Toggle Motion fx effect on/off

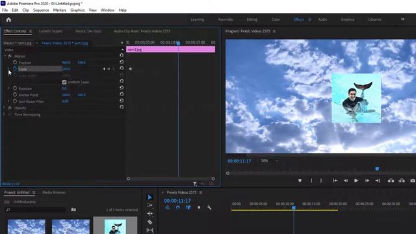click(x=10, y=57)
